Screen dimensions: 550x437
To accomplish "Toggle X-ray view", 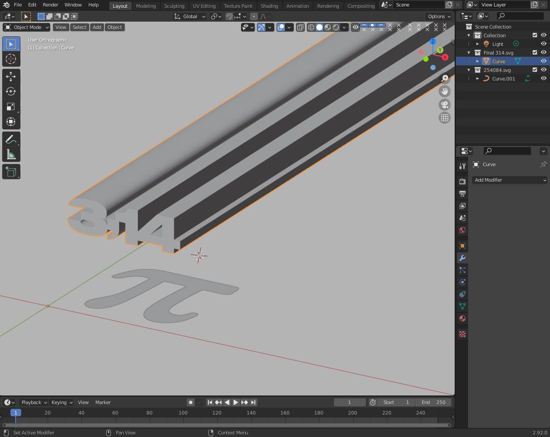I will [x=300, y=27].
